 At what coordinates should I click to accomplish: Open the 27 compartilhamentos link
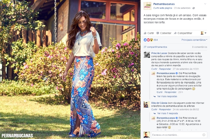(155, 47)
